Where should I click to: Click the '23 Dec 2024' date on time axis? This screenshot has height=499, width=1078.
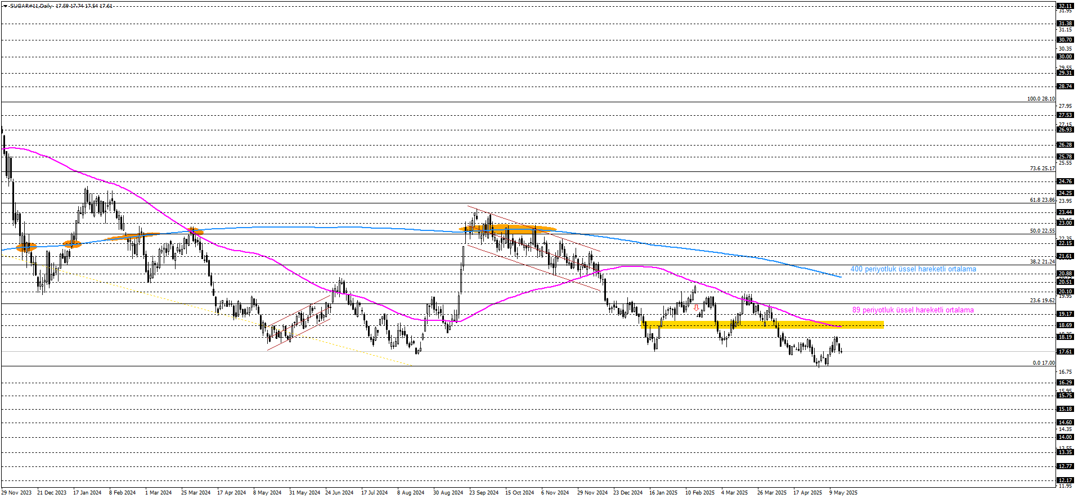click(628, 493)
